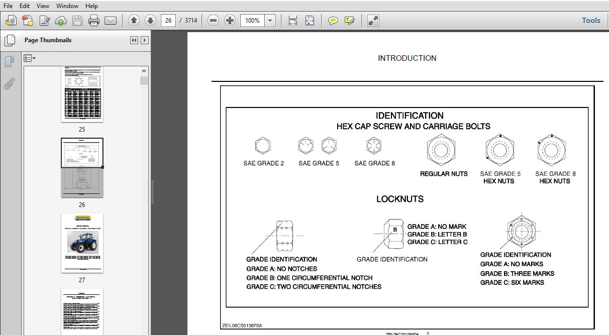The width and height of the screenshot is (609, 335).
Task: Click the SAE GRADE 2 label
Action: pyautogui.click(x=264, y=163)
